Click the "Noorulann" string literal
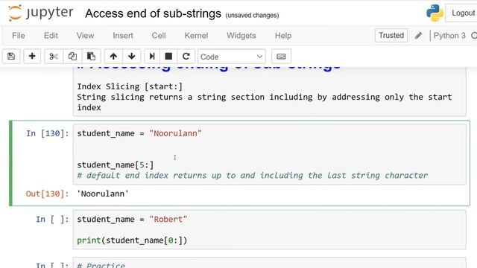 tap(176, 133)
